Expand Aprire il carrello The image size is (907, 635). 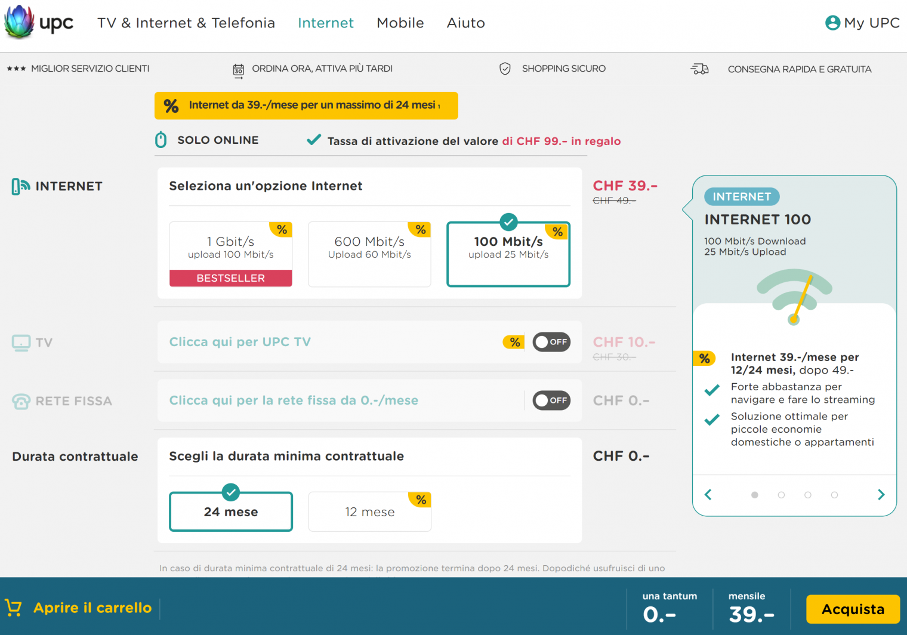[92, 608]
